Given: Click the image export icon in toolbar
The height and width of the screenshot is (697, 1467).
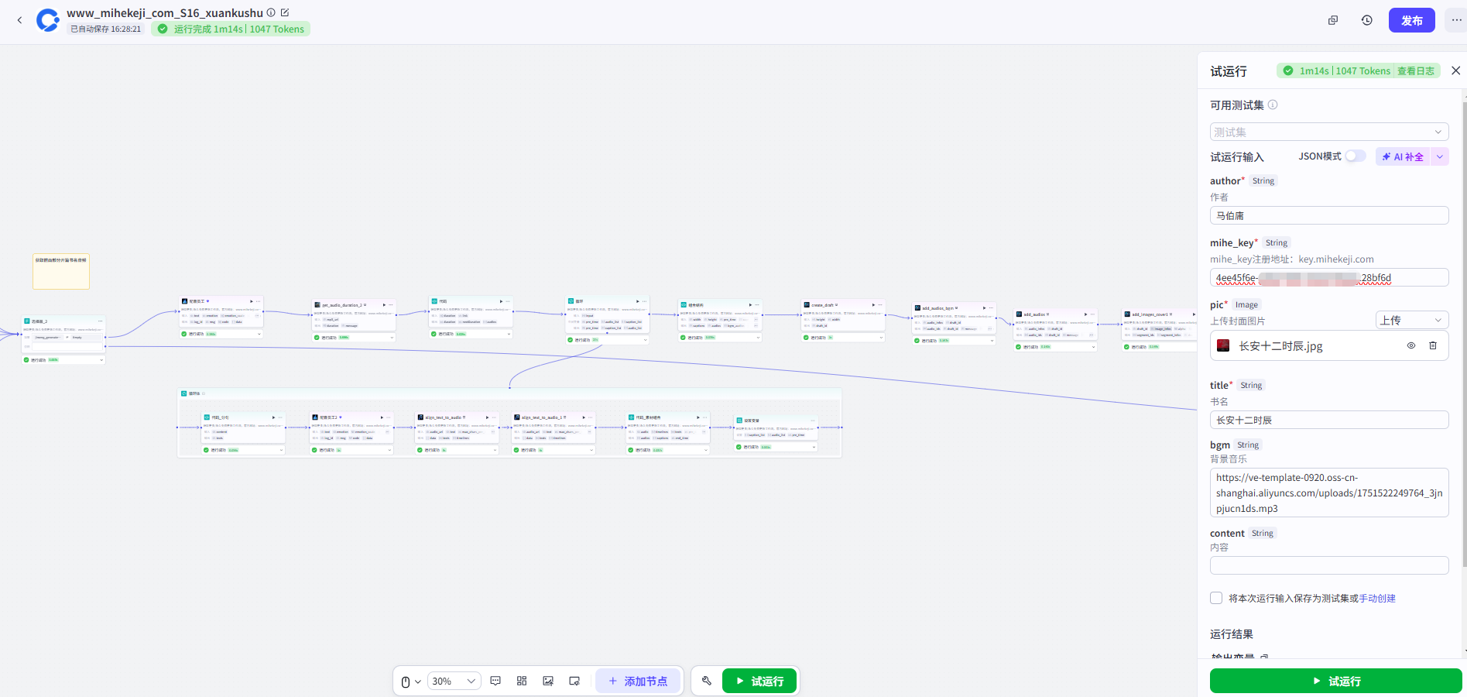Looking at the screenshot, I should [548, 681].
